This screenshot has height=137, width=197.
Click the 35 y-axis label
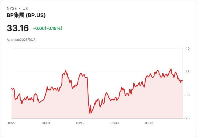click(x=187, y=72)
